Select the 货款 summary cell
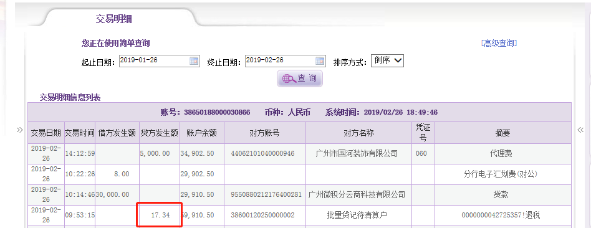The height and width of the screenshot is (228, 591). click(503, 195)
